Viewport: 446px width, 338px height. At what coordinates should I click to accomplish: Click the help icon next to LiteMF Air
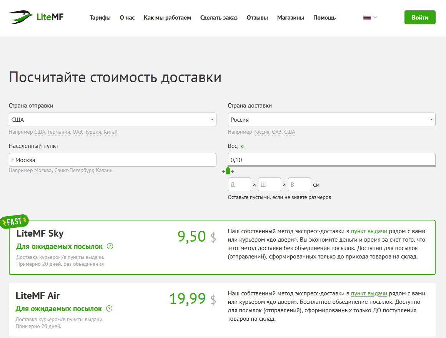point(109,309)
